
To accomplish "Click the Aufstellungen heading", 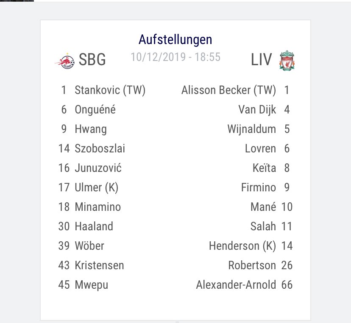I will (x=175, y=39).
